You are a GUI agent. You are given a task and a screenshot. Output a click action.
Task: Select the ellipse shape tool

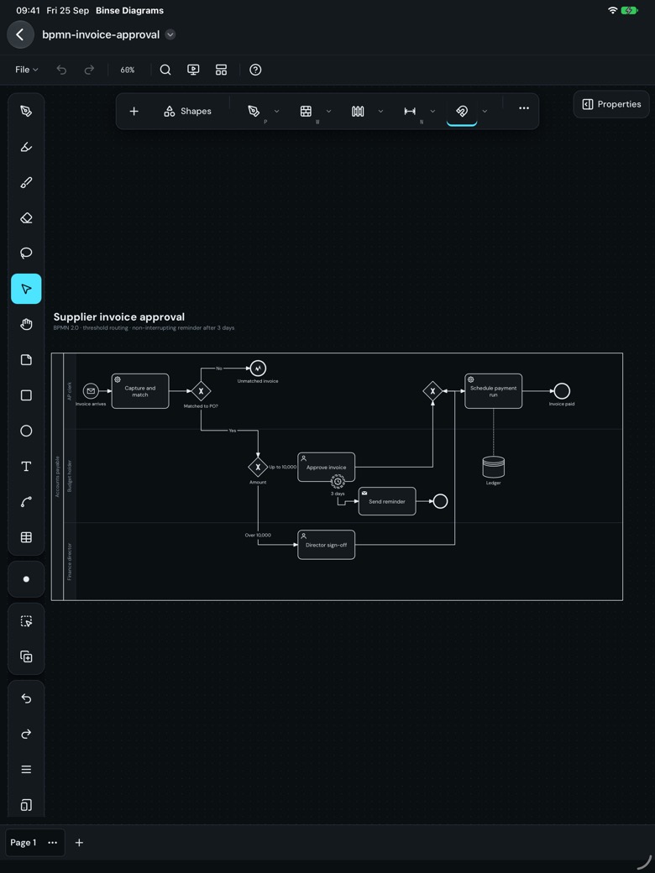pyautogui.click(x=26, y=431)
